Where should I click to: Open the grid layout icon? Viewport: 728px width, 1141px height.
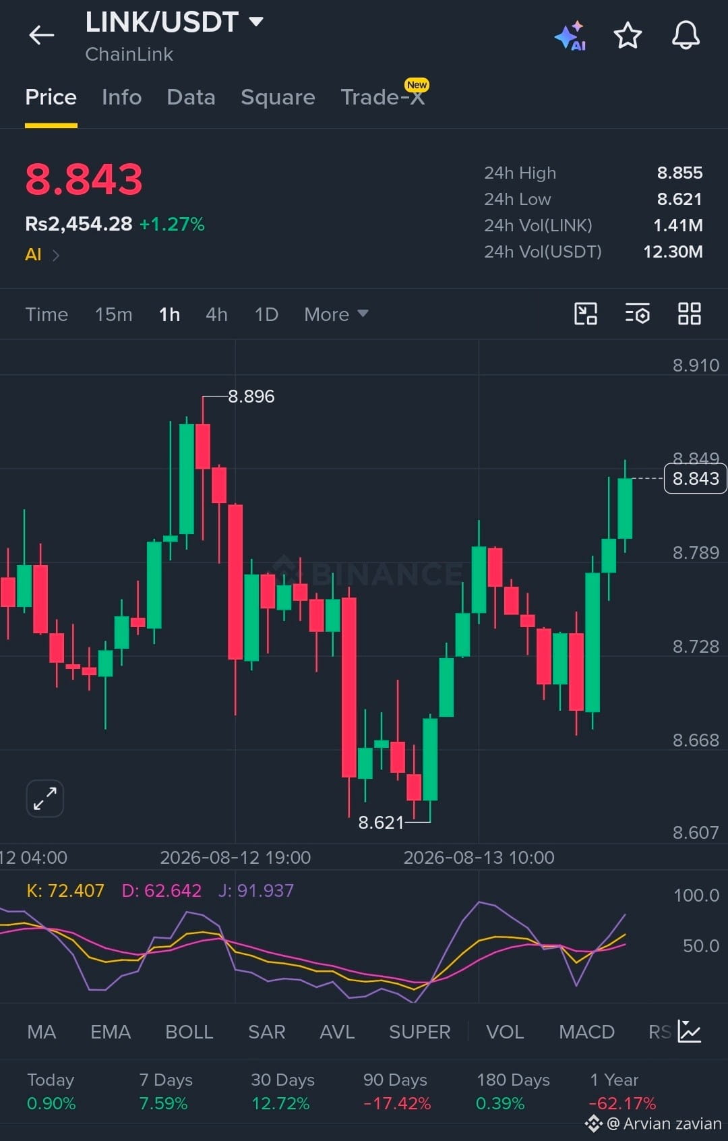coord(689,314)
